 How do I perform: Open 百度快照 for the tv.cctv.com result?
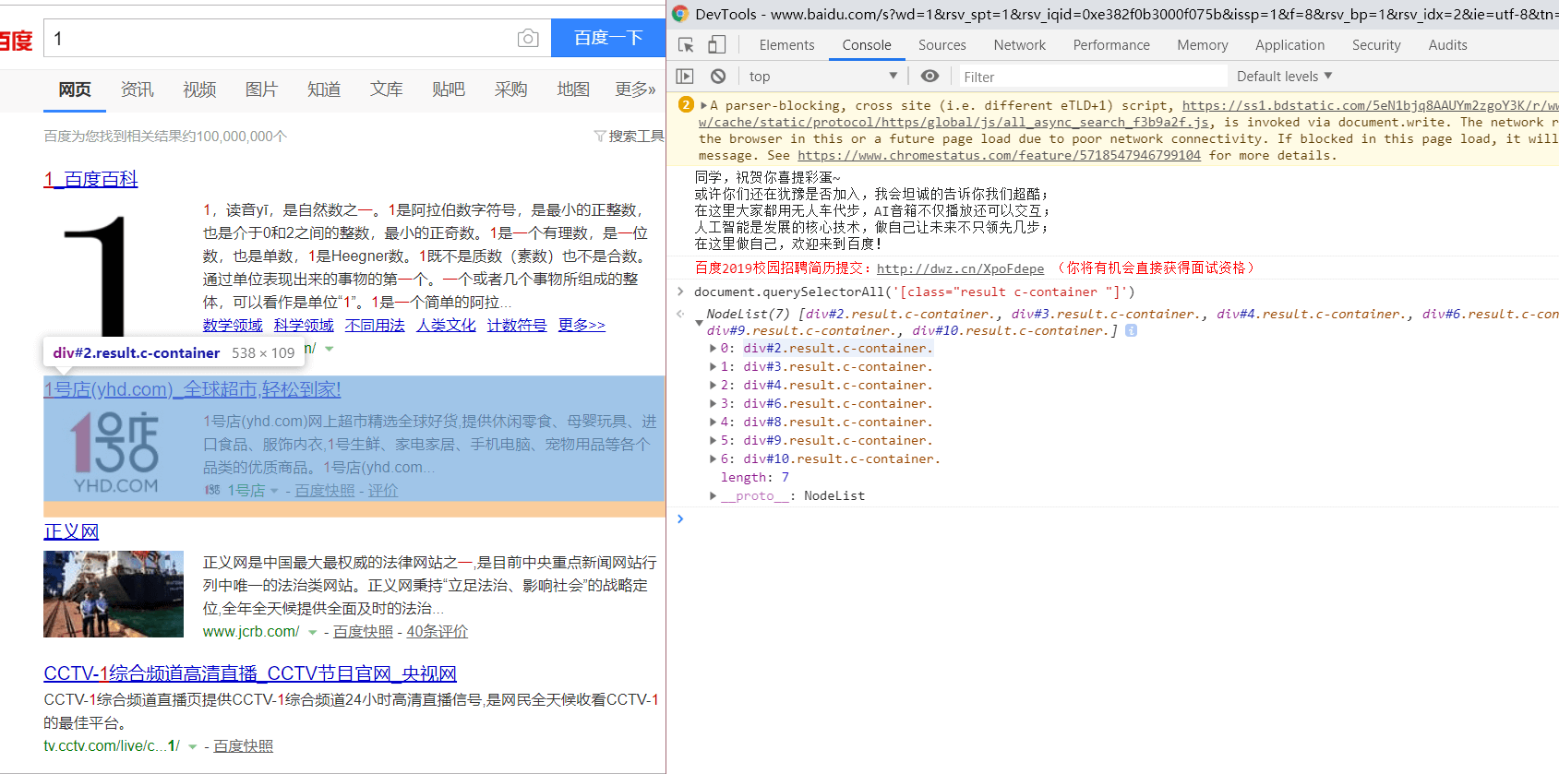click(244, 746)
